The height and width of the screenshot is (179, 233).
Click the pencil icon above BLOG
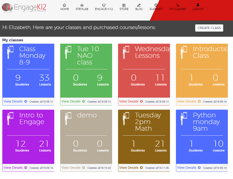(x=139, y=5)
